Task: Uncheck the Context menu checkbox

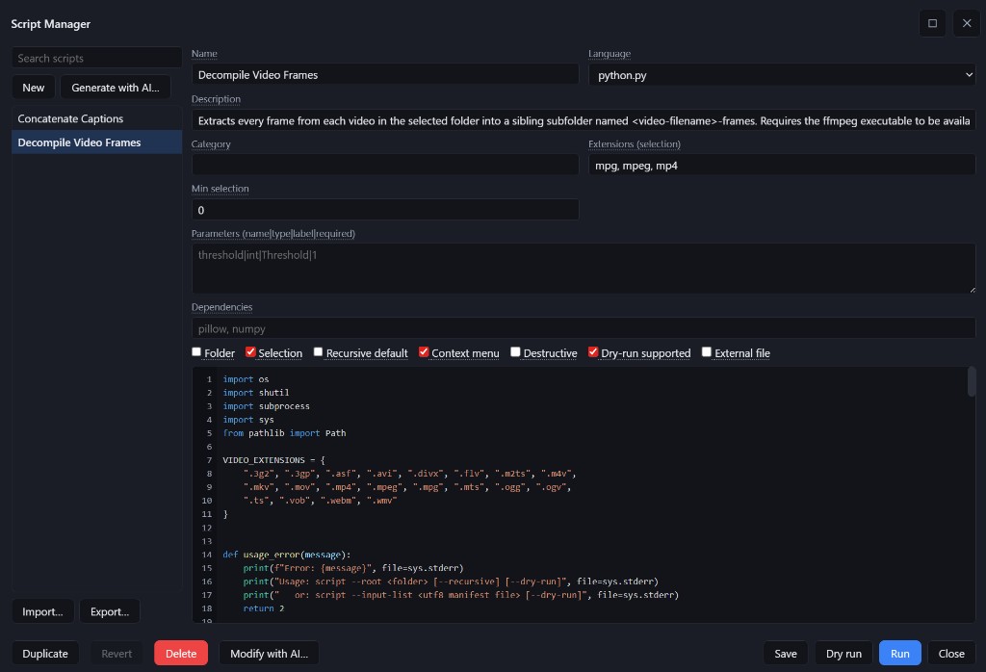Action: pos(424,352)
